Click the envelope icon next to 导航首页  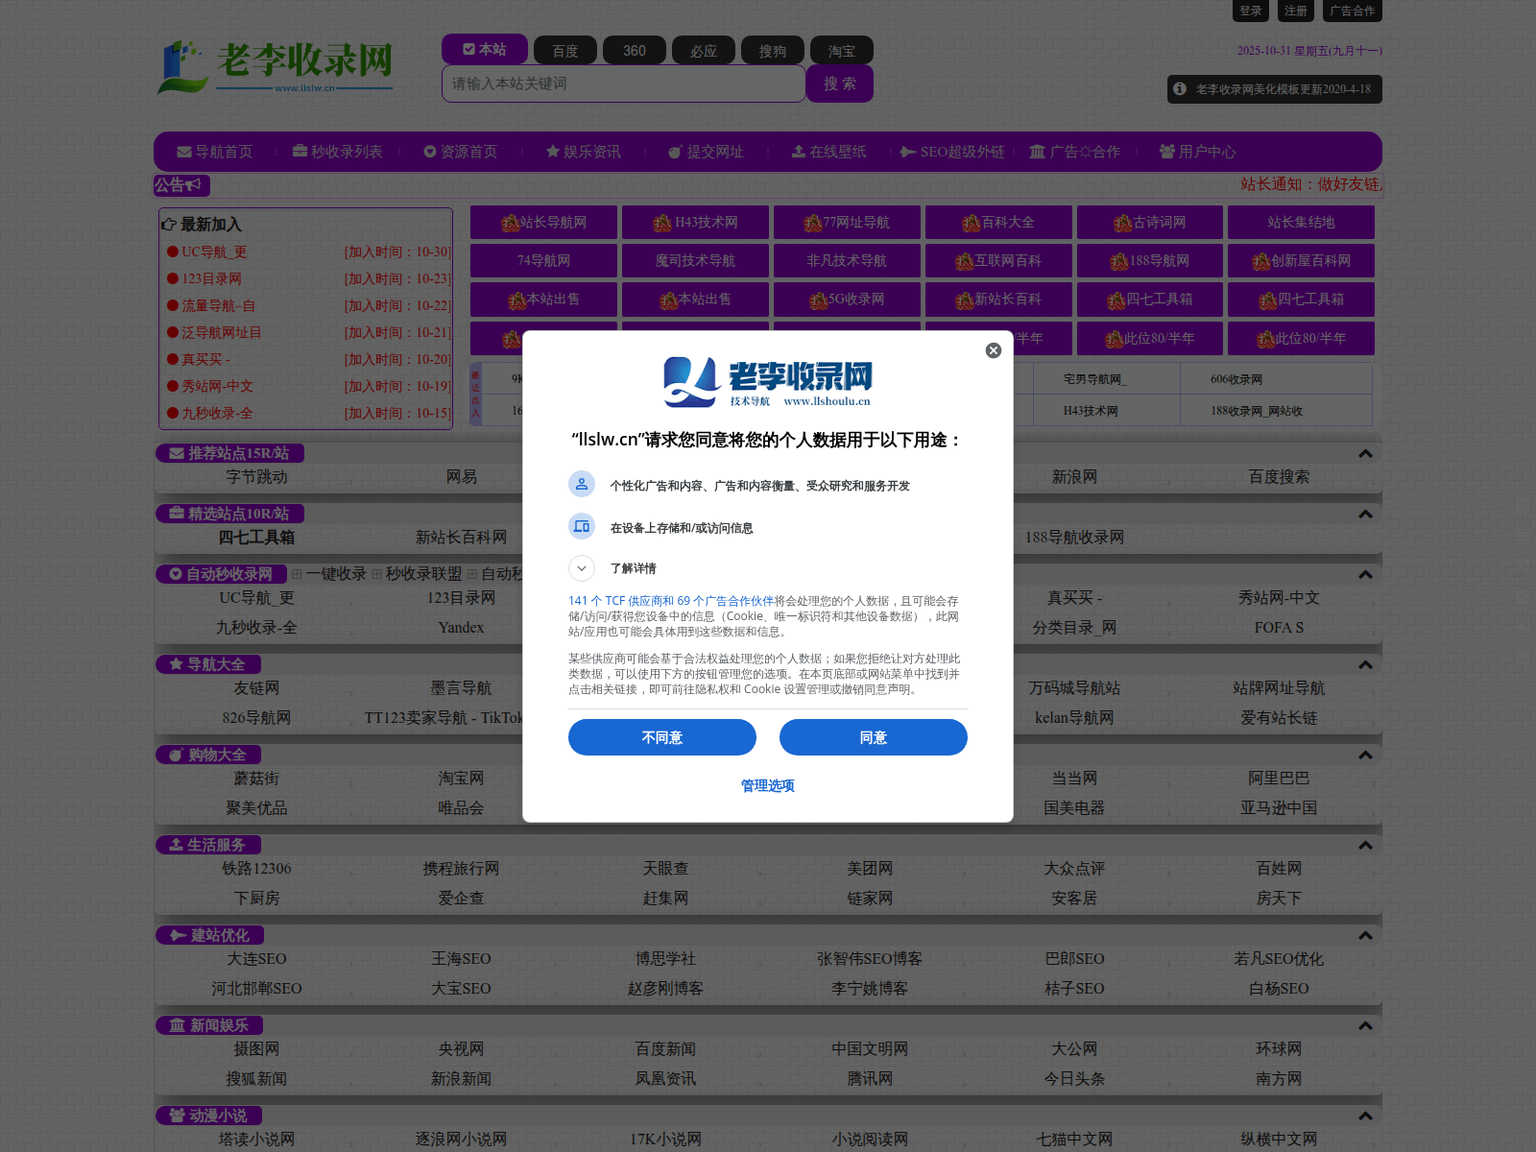point(184,152)
